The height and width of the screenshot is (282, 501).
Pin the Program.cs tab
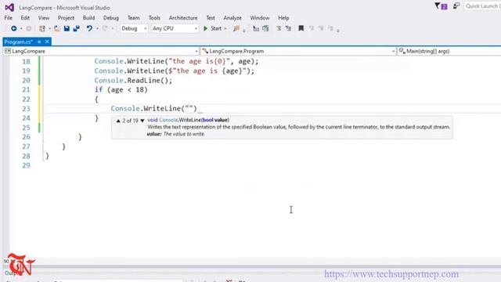(x=39, y=42)
